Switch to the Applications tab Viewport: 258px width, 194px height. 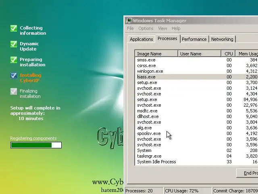[141, 39]
